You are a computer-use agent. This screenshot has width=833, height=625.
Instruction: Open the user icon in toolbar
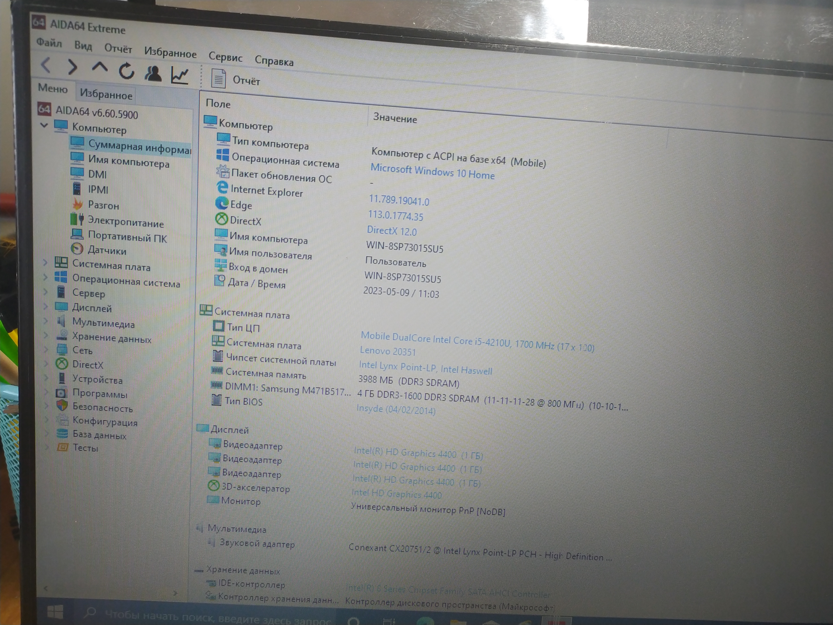tap(153, 73)
